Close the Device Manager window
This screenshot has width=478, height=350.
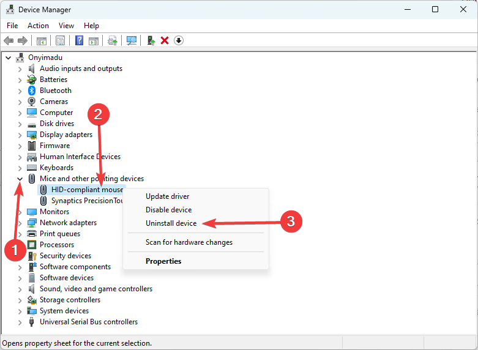pyautogui.click(x=463, y=9)
